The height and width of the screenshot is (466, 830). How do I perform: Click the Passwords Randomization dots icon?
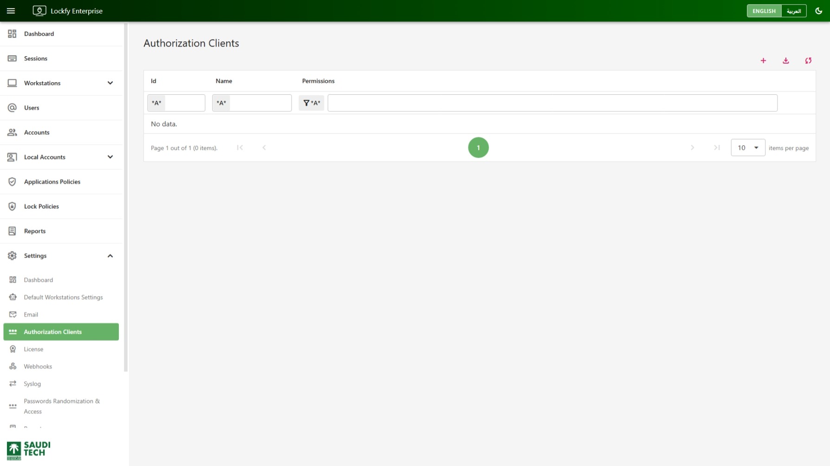coord(13,406)
